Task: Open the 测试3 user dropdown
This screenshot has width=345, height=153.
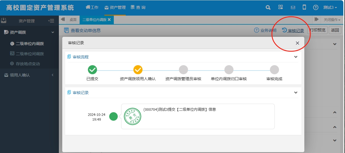Action: (330, 8)
